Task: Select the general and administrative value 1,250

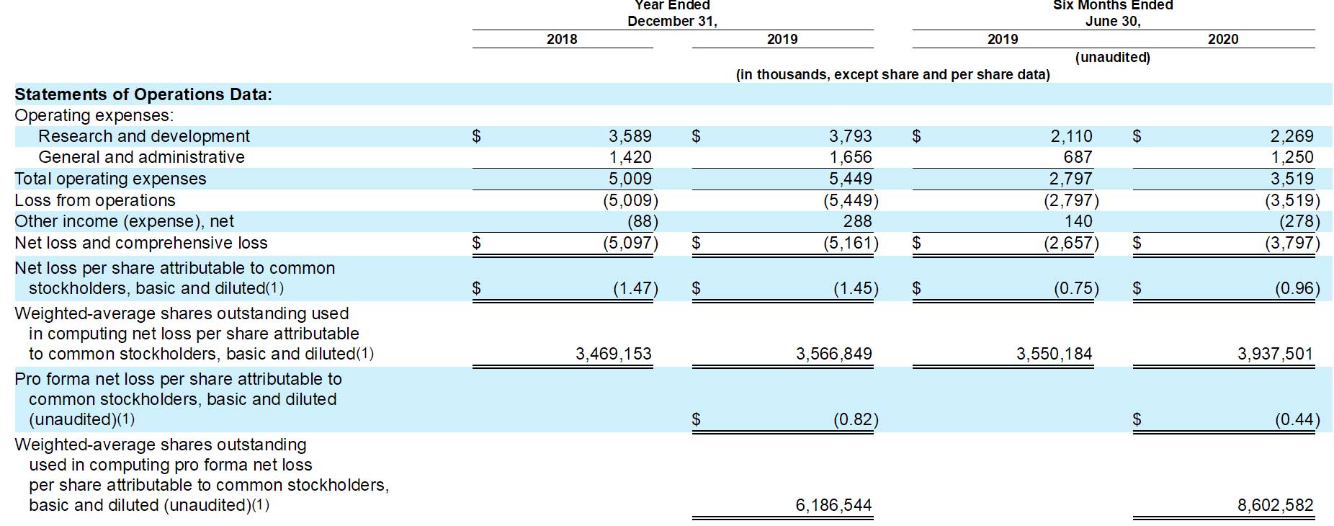Action: click(x=1292, y=157)
